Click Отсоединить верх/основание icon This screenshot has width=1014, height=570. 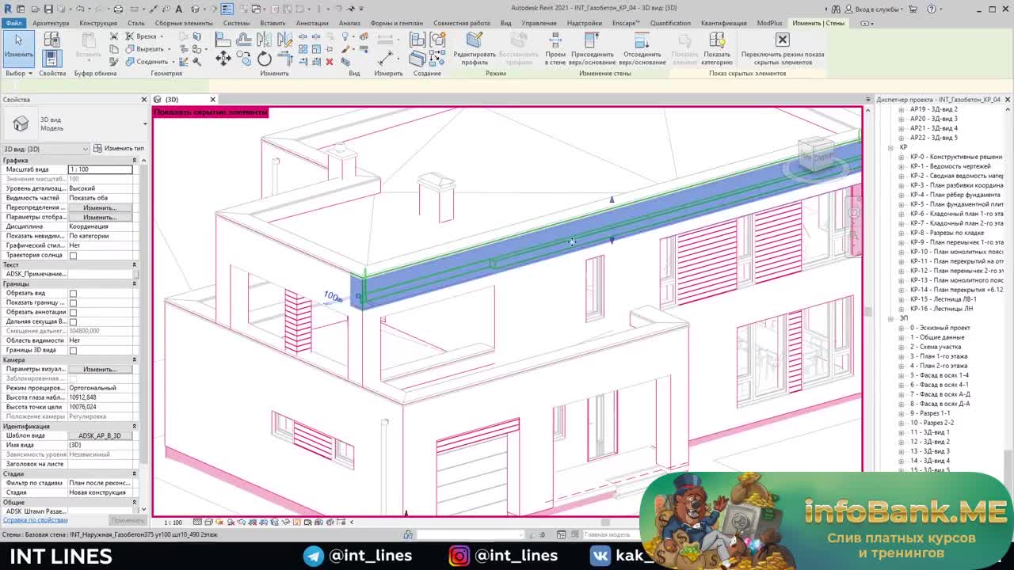(642, 41)
